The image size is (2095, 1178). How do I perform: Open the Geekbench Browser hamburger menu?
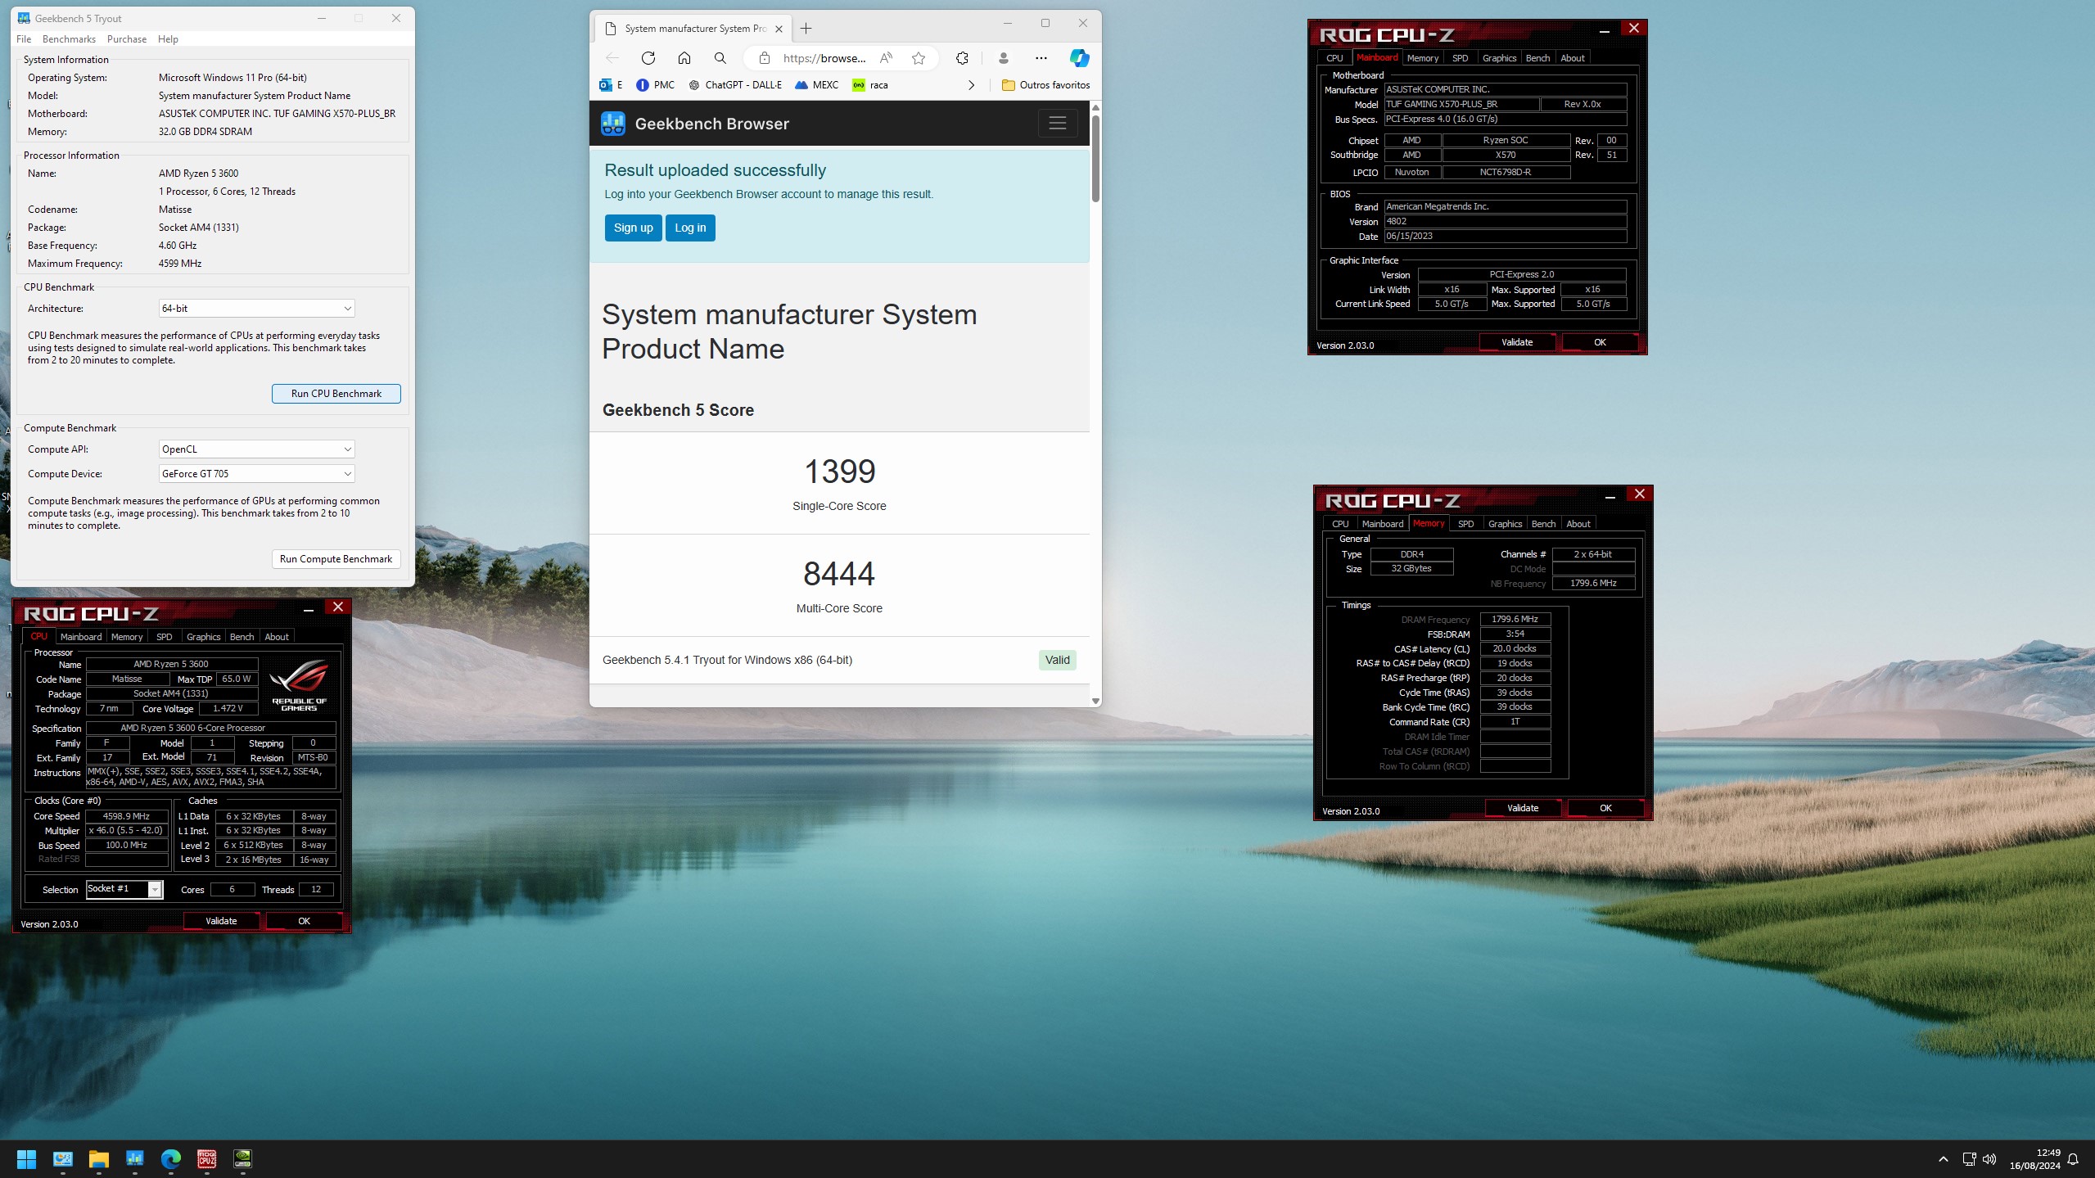[1058, 124]
